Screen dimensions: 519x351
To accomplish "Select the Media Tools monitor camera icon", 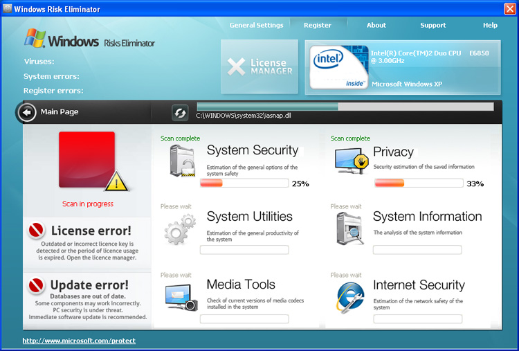I will [x=181, y=298].
